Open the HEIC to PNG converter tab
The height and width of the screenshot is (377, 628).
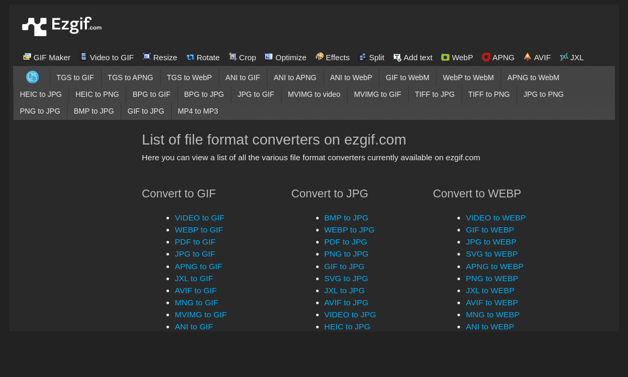(x=97, y=94)
